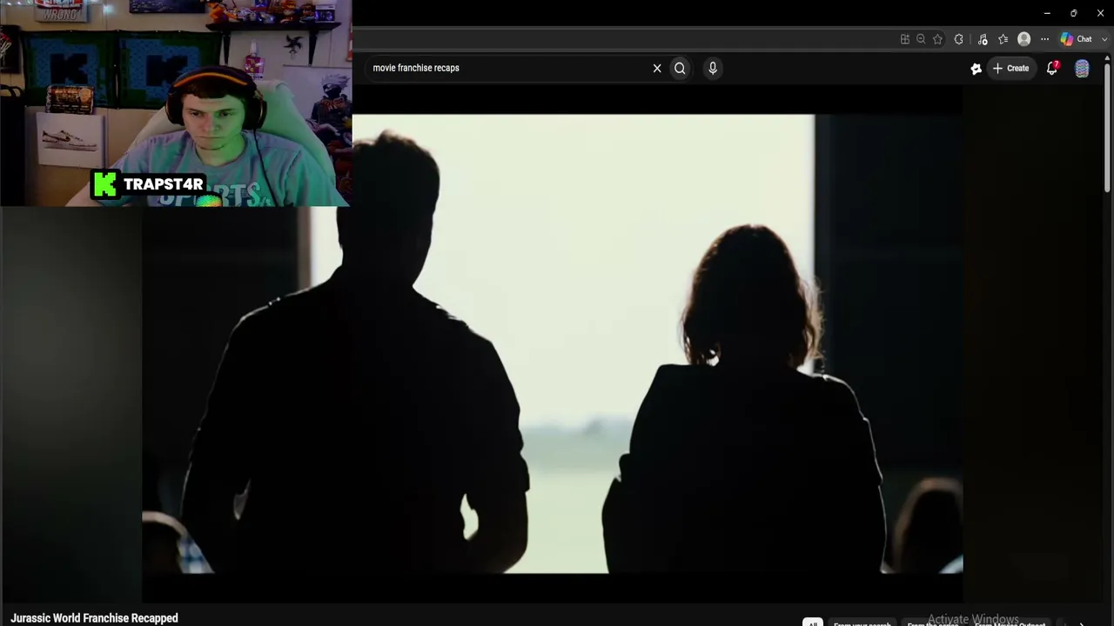Open Copilot Chat in the browser toolbar
1114x626 pixels.
click(x=1077, y=39)
